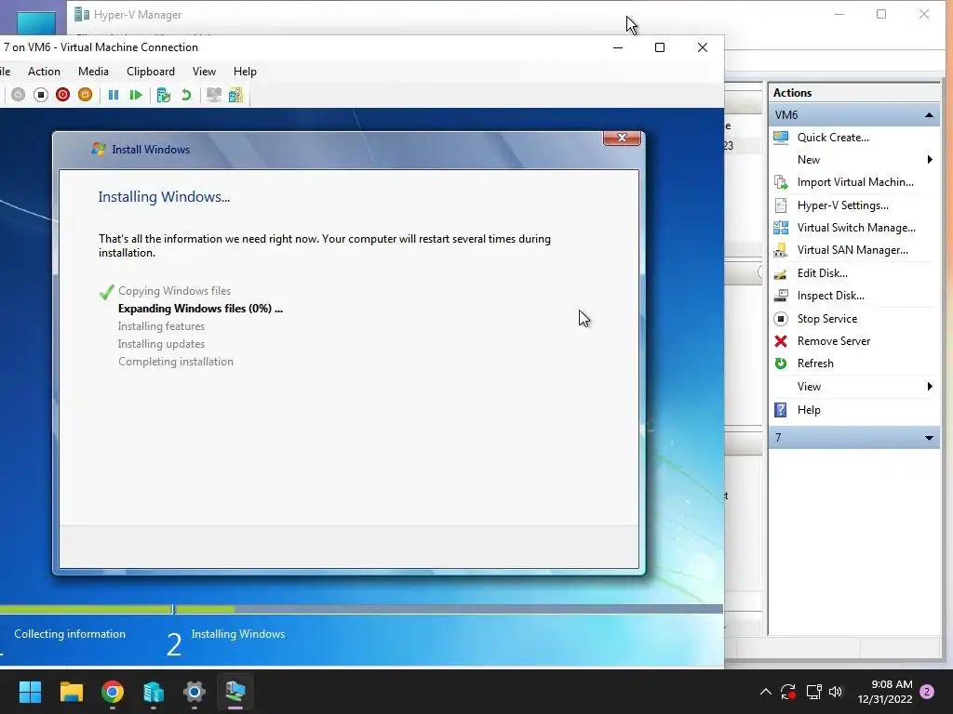Collapse the VM6 actions section

pos(929,114)
